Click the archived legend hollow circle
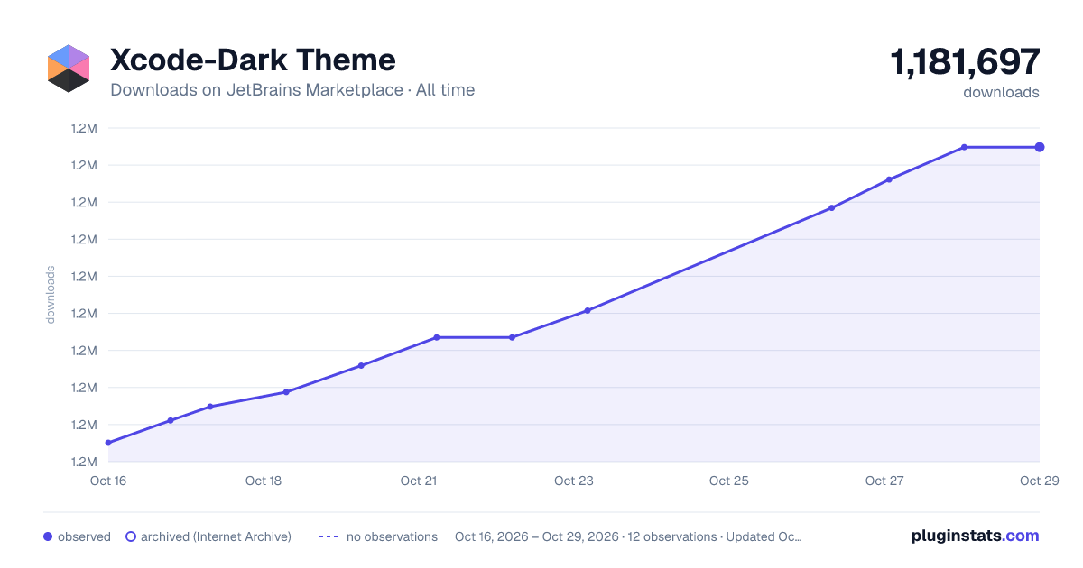 131,536
